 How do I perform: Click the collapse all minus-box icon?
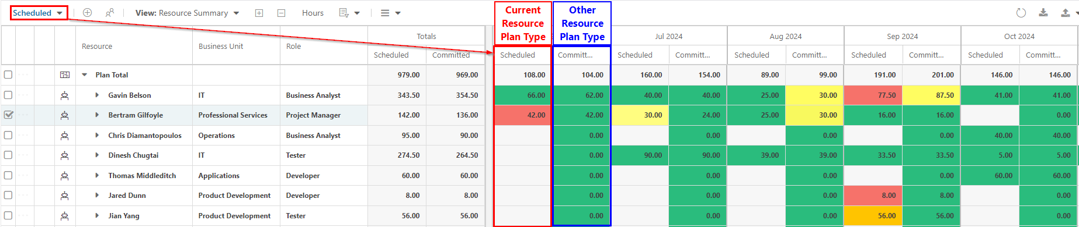(x=281, y=13)
